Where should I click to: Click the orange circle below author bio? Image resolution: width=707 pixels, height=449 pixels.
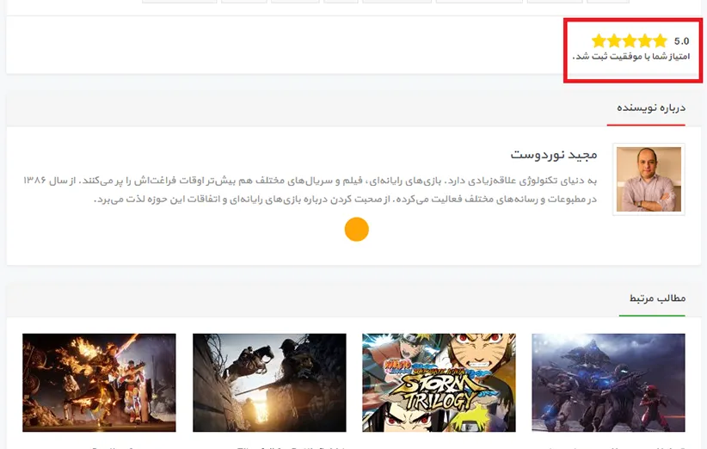point(356,229)
